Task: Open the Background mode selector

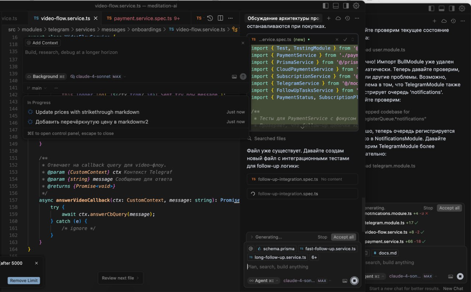Action: click(x=46, y=77)
